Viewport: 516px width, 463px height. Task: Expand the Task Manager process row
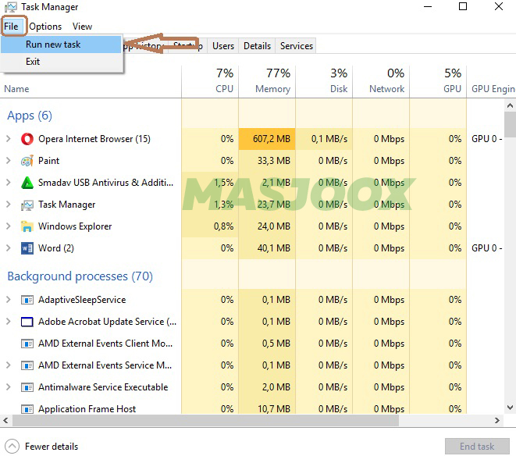pos(9,205)
